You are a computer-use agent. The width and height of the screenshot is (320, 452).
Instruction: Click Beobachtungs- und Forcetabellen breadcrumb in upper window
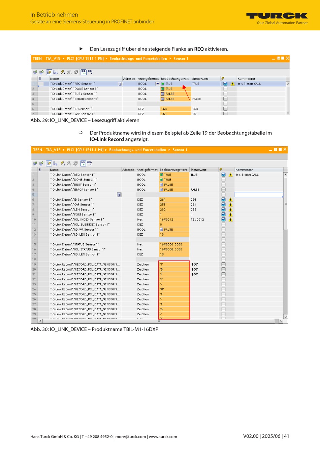(x=138, y=59)
